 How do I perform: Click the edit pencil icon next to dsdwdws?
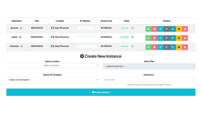pyautogui.click(x=22, y=46)
